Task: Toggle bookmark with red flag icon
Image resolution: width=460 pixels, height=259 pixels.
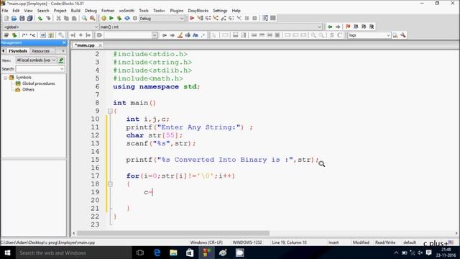Action: pyautogui.click(x=348, y=27)
